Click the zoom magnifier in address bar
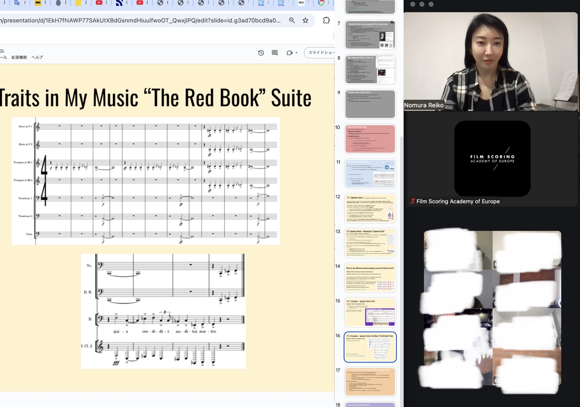The width and height of the screenshot is (580, 407). coord(292,20)
